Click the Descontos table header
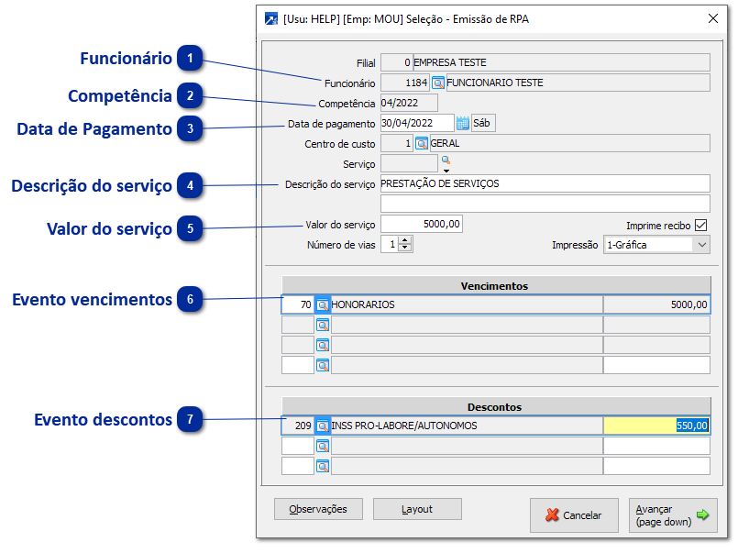This screenshot has width=749, height=553. pyautogui.click(x=496, y=407)
